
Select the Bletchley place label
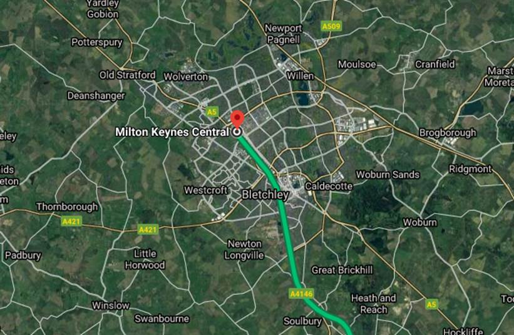(265, 195)
